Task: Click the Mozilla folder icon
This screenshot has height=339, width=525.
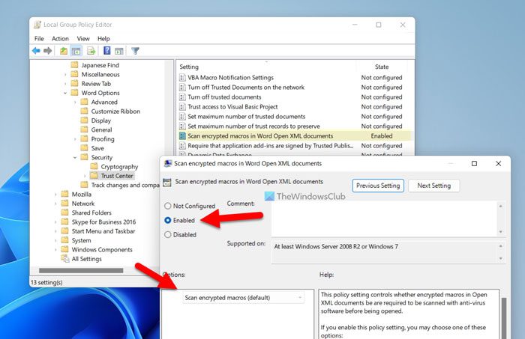Action: 64,194
